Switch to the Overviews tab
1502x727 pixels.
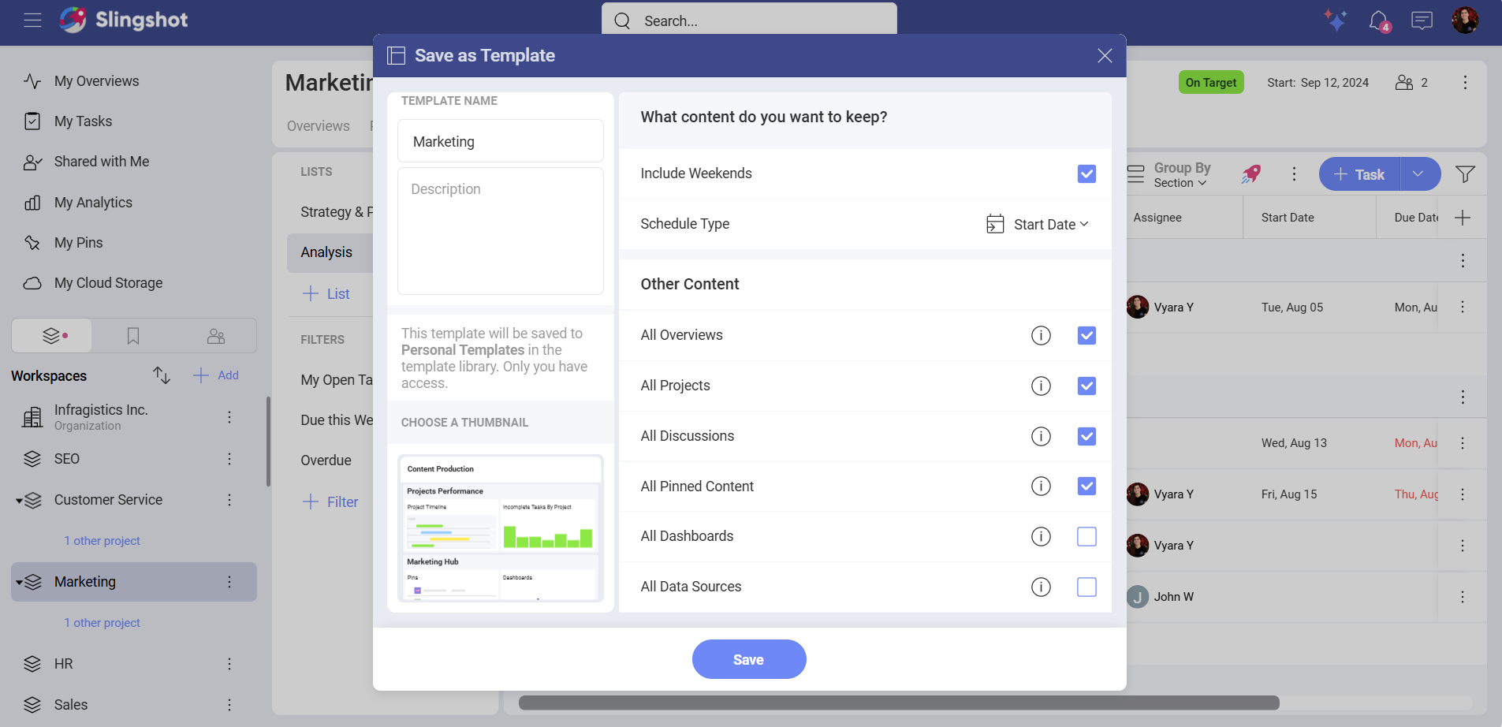pyautogui.click(x=317, y=125)
